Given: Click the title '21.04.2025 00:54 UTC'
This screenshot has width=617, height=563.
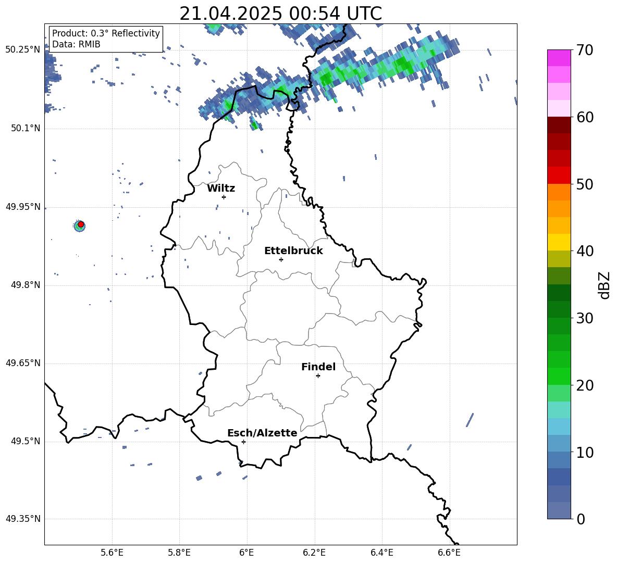Looking at the screenshot, I should (x=280, y=14).
